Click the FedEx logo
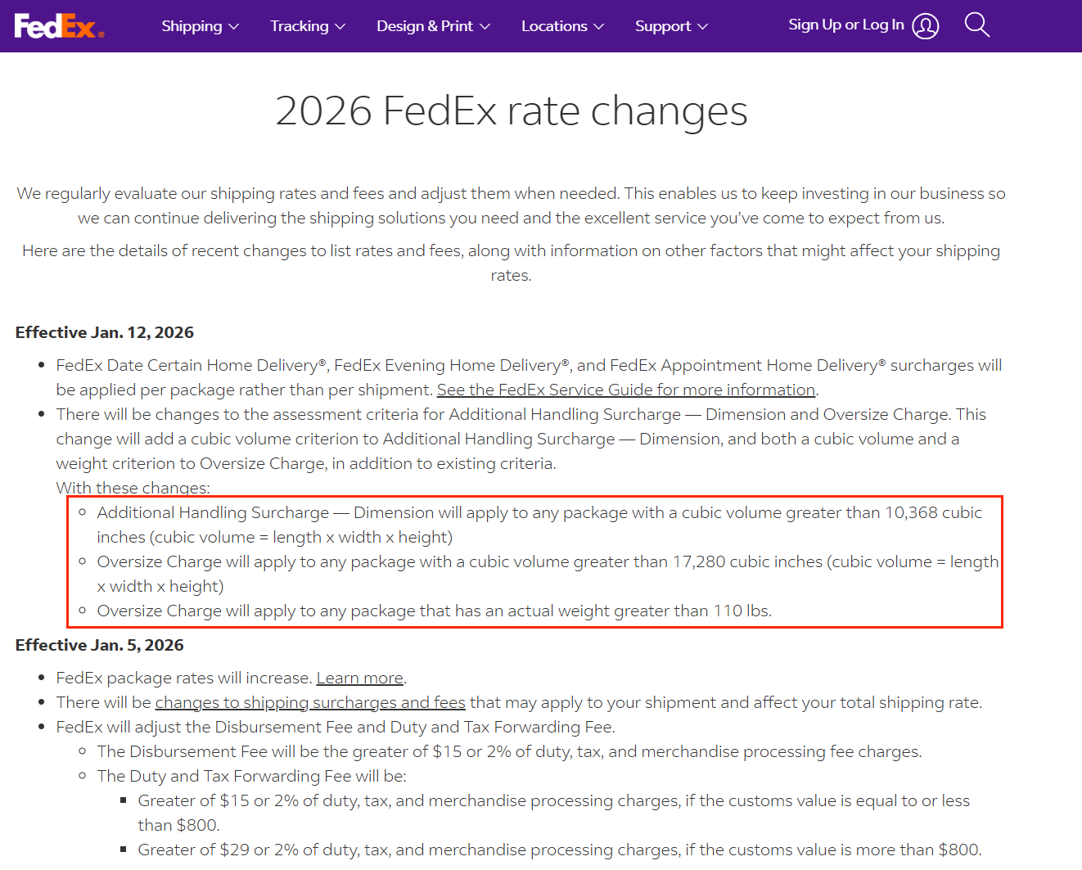 tap(59, 26)
